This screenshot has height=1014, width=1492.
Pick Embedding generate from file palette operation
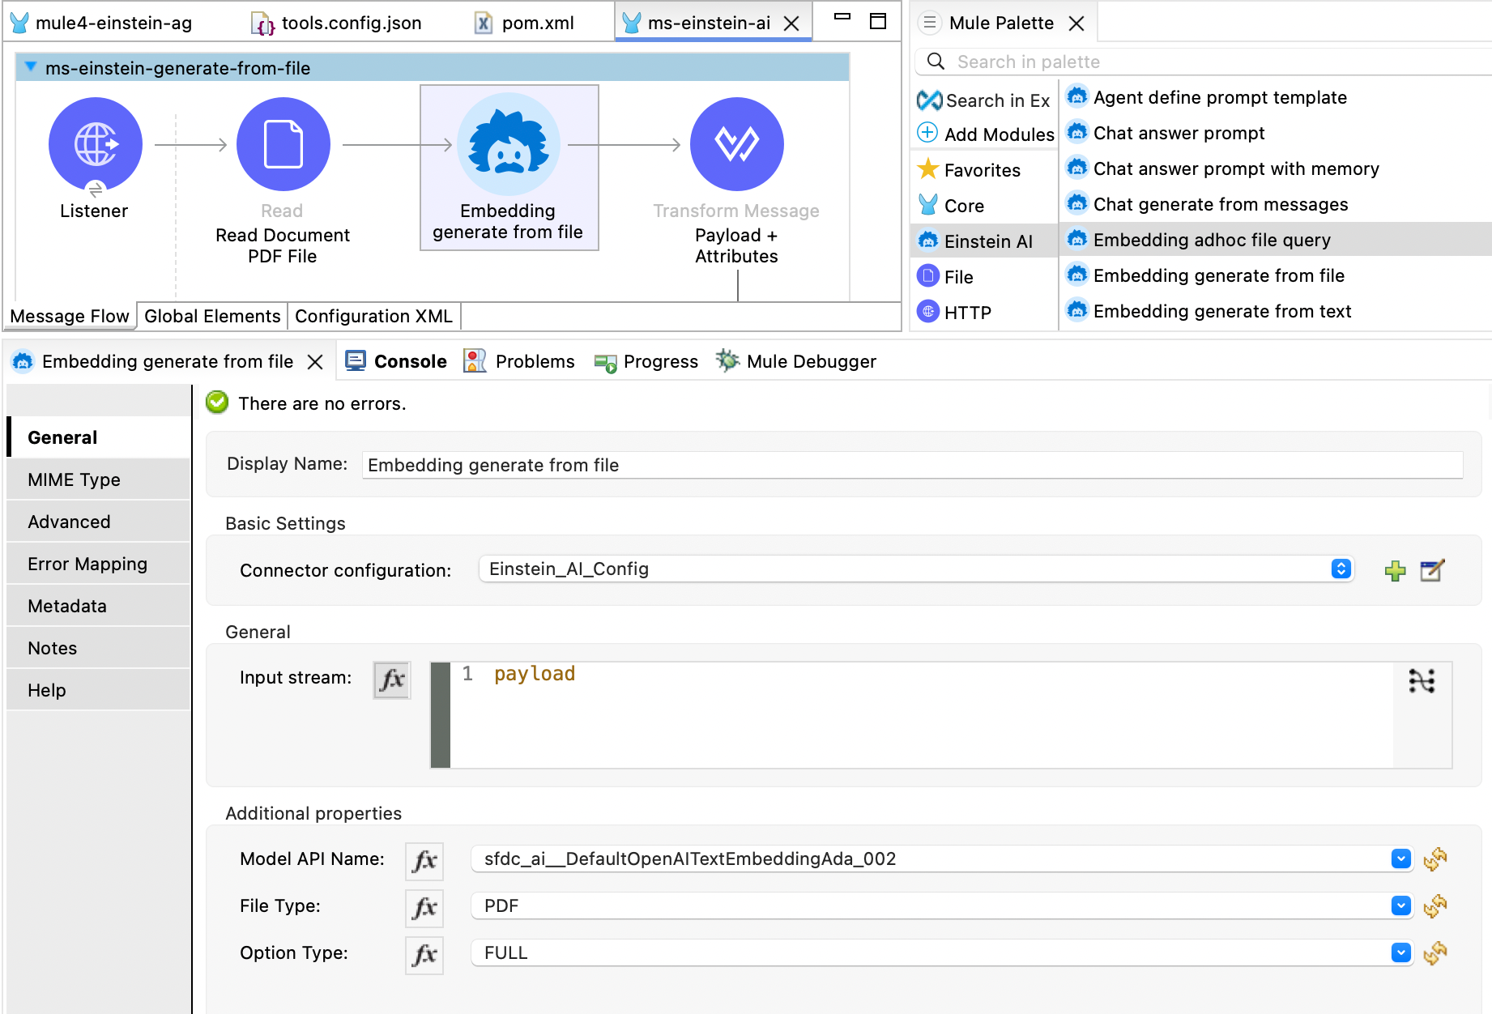point(1206,275)
